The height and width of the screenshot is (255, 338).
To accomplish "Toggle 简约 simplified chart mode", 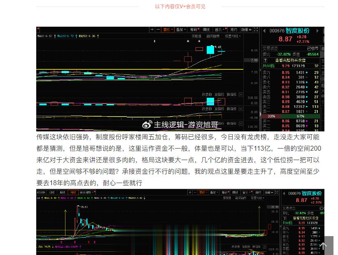I will [233, 30].
